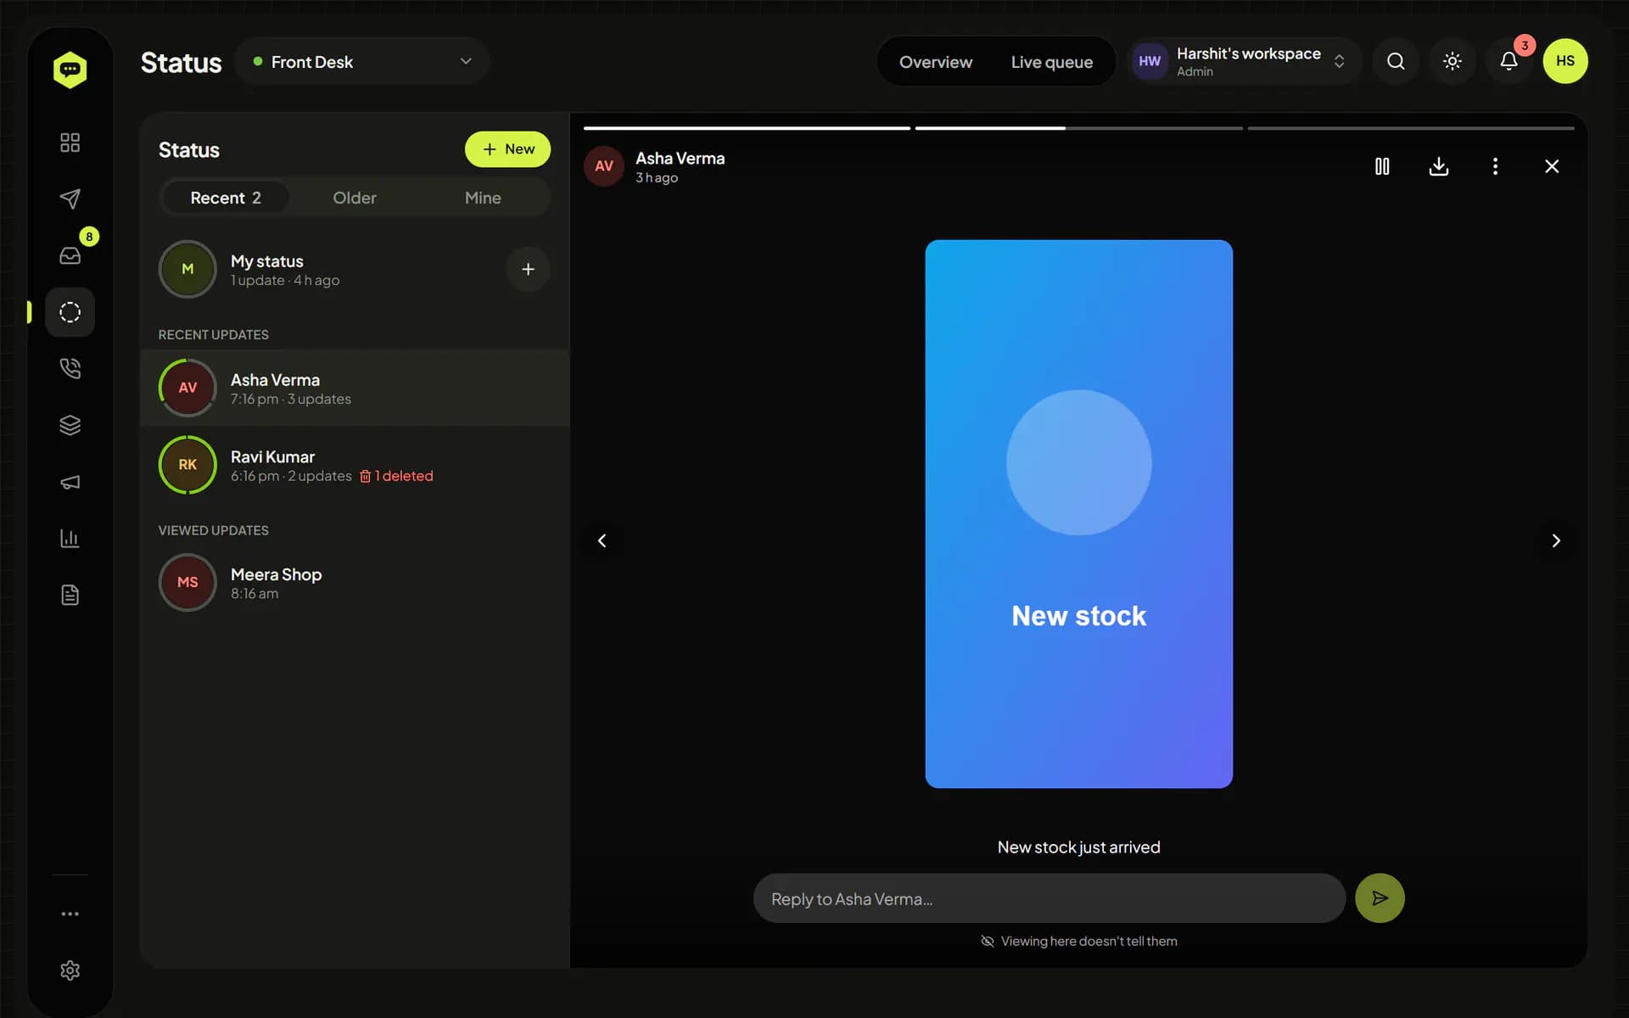Image resolution: width=1629 pixels, height=1018 pixels.
Task: Open the notifications bell with badge 3
Action: coord(1509,61)
